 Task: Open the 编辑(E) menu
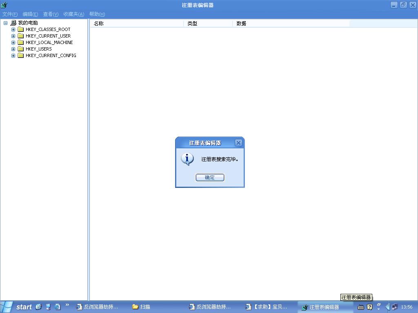pos(30,14)
